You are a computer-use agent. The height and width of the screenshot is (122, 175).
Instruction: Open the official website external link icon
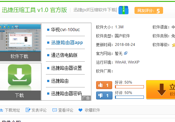[126, 53]
